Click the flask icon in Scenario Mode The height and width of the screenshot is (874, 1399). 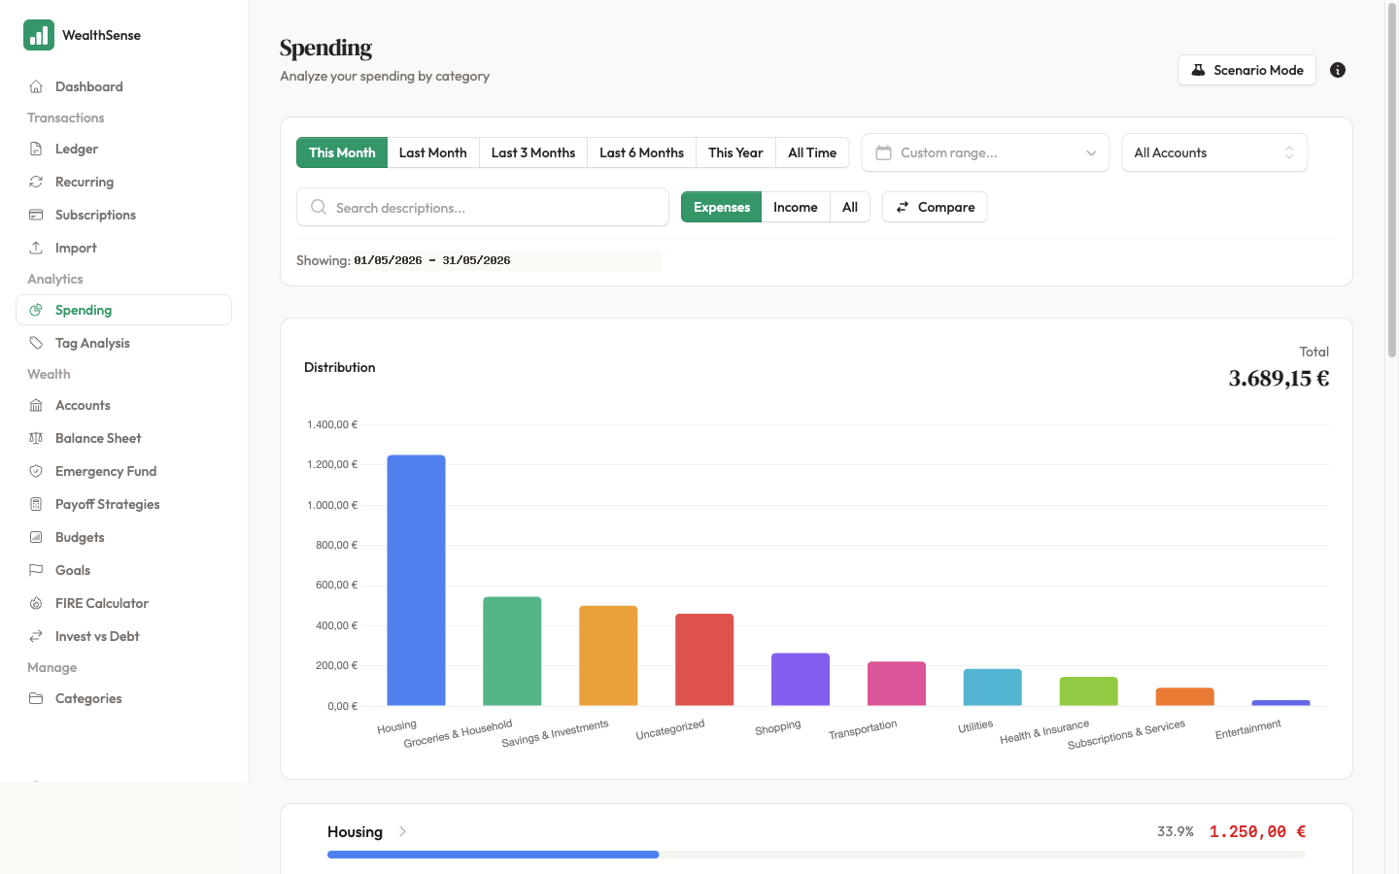point(1198,70)
